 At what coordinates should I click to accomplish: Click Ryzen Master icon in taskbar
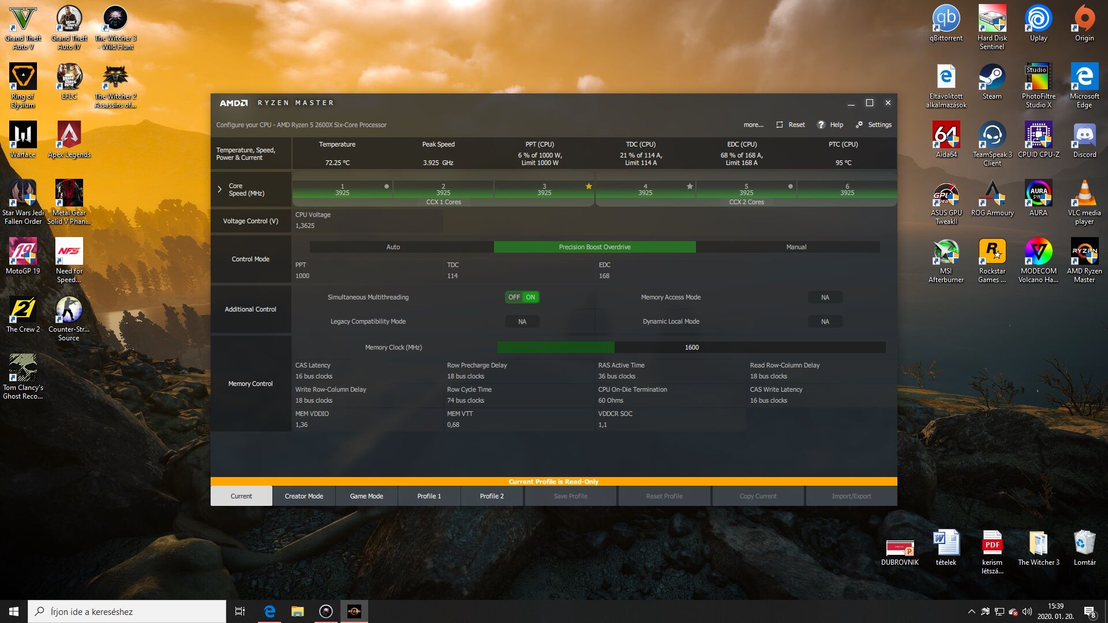[x=354, y=611]
